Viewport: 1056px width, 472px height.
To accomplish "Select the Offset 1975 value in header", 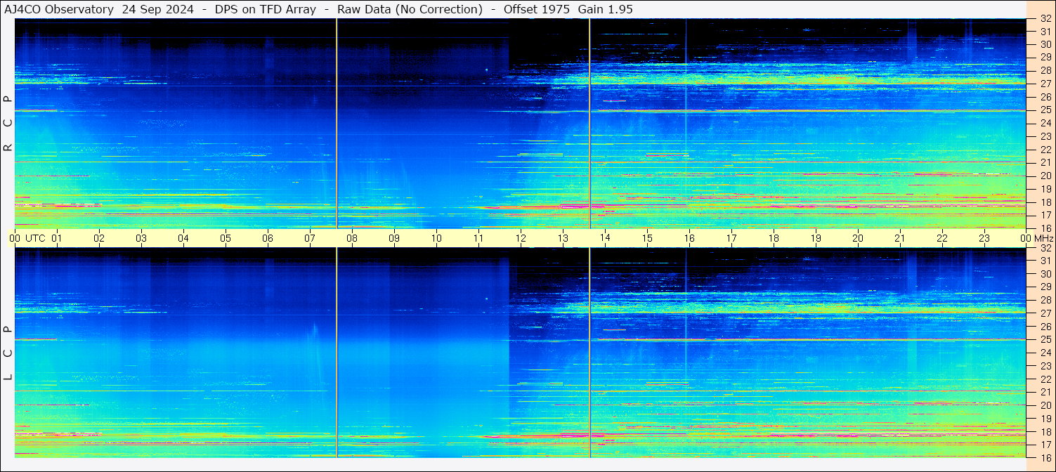I will [536, 9].
